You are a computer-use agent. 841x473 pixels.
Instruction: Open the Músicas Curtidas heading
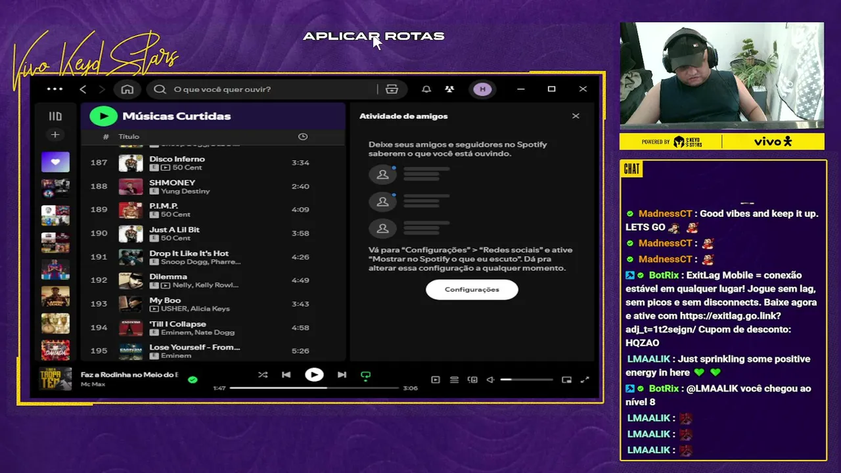(177, 116)
